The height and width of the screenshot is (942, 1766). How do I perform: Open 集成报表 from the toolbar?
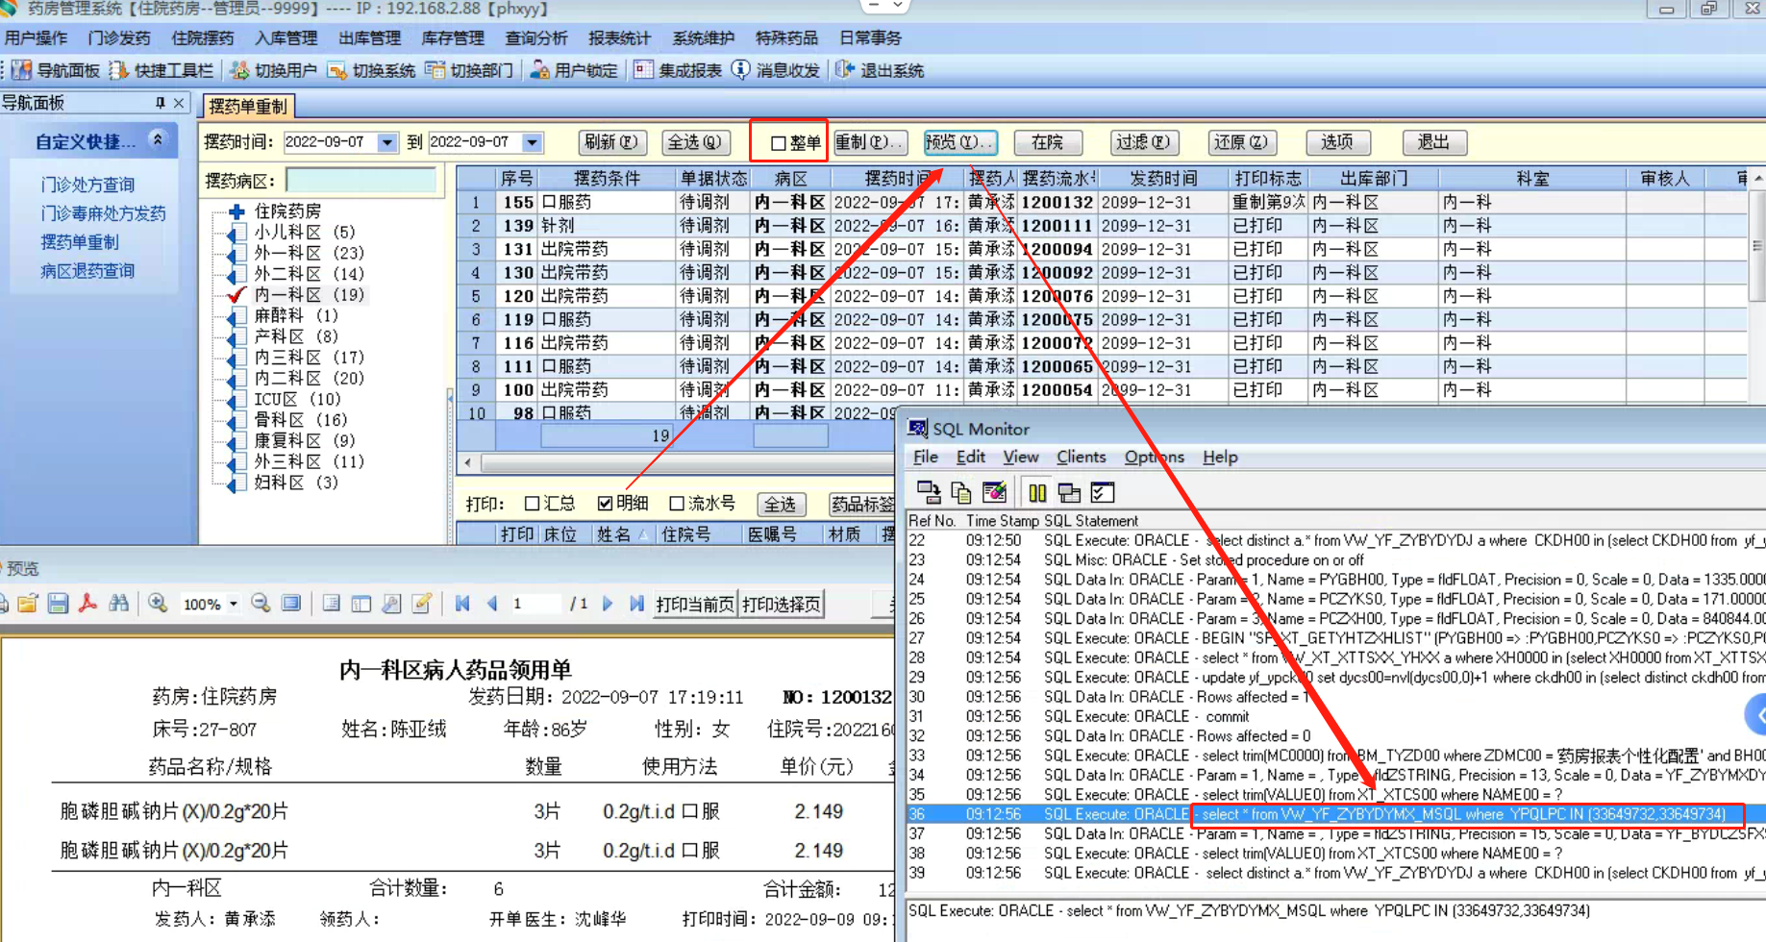click(678, 70)
